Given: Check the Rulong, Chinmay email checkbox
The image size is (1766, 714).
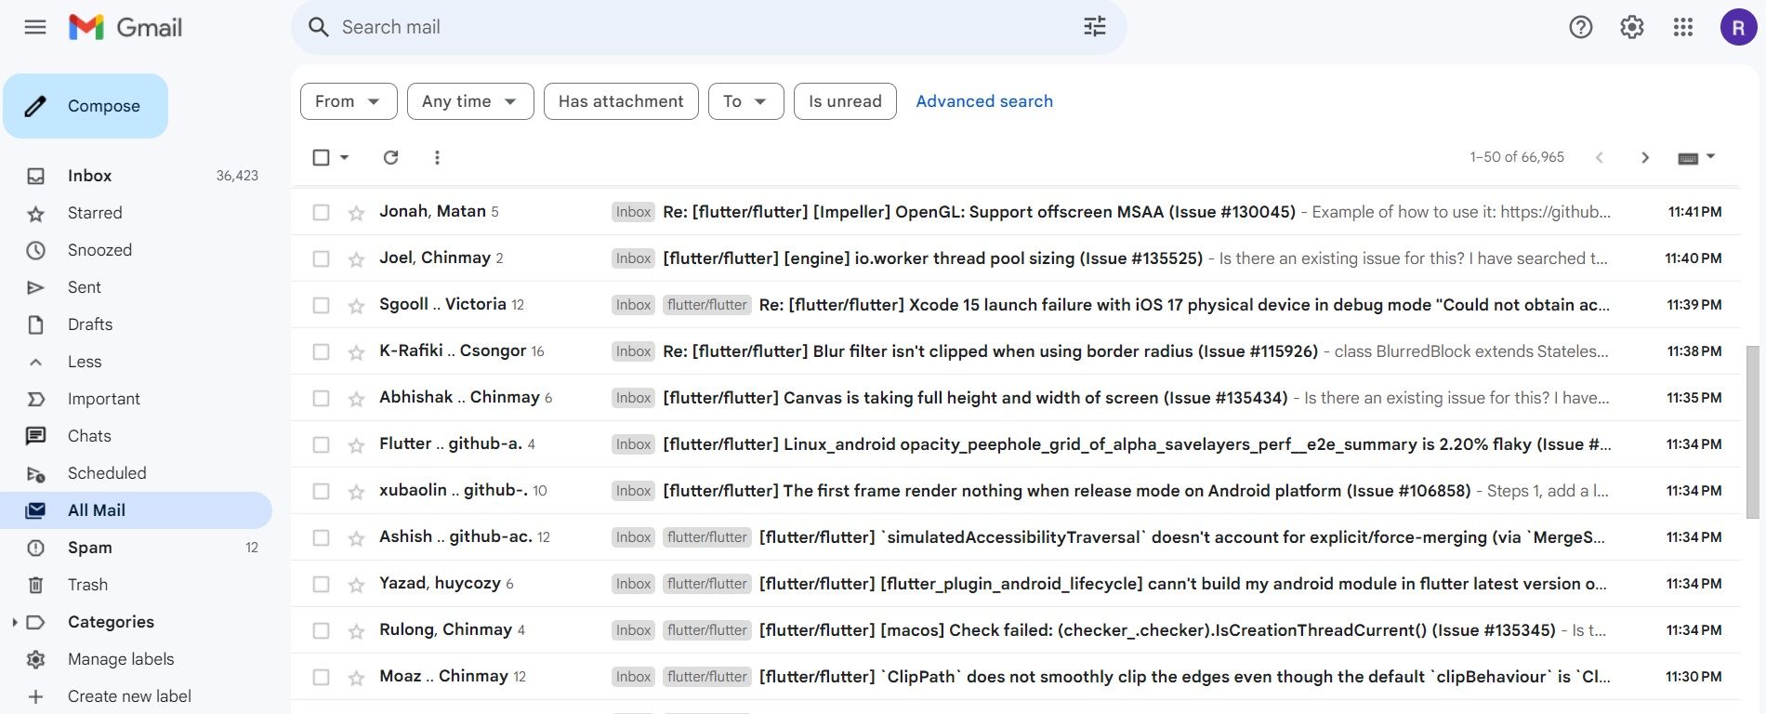Looking at the screenshot, I should (x=322, y=630).
